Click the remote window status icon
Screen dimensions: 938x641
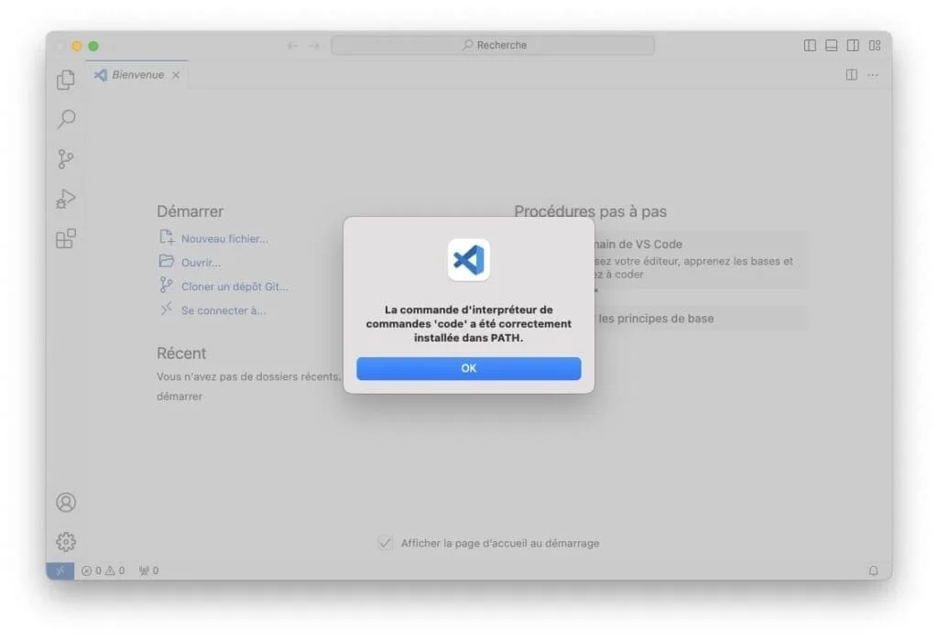60,570
